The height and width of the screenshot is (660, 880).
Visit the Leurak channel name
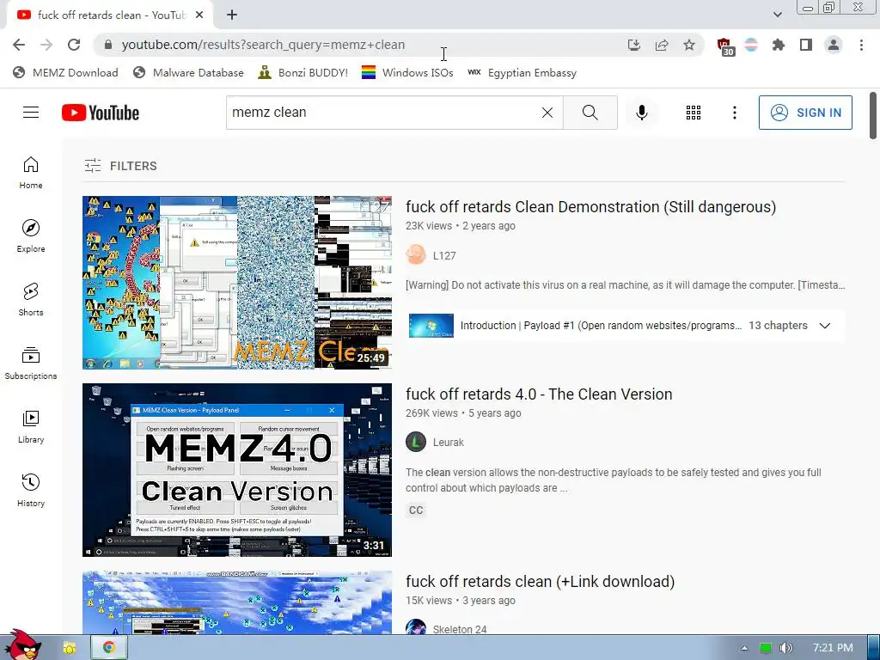[448, 443]
